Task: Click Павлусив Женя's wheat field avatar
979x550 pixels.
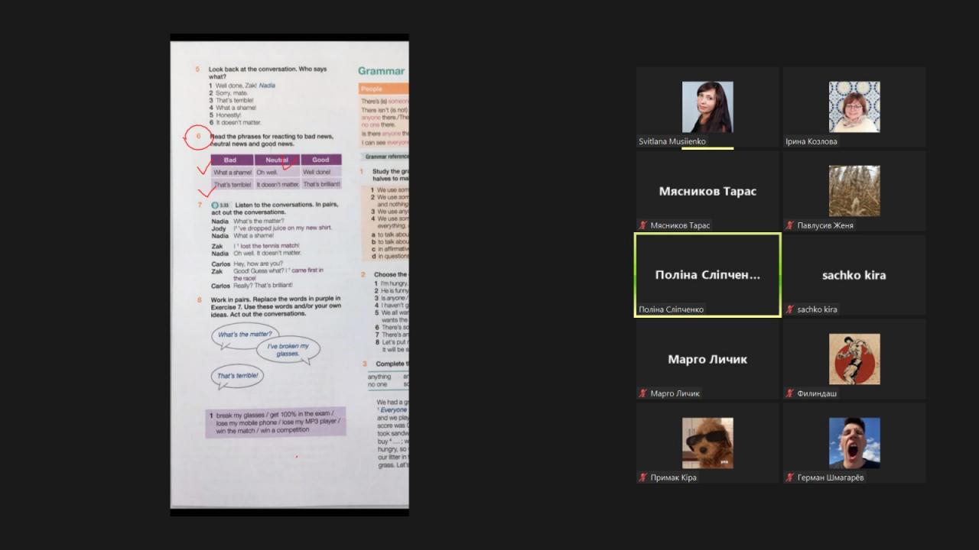Action: [x=854, y=191]
